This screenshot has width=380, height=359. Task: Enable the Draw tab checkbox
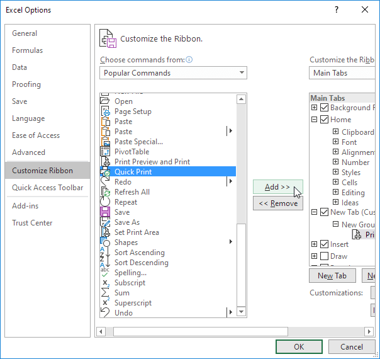(x=324, y=256)
